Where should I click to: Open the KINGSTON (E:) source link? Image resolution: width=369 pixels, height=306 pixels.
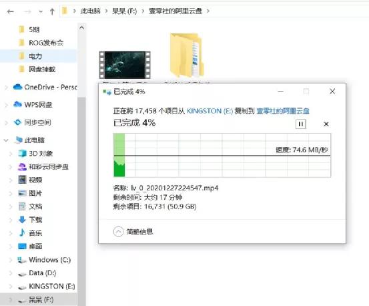[x=210, y=111]
